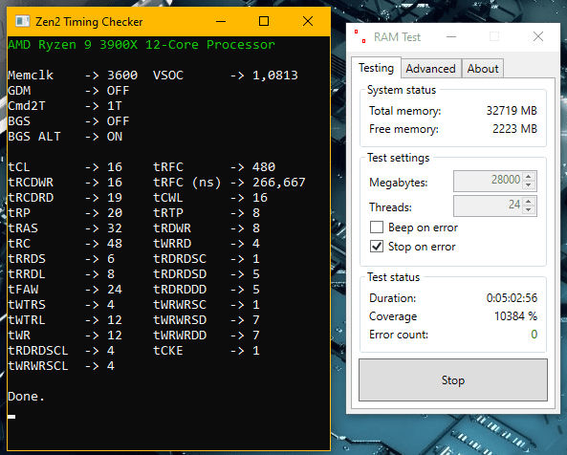Click the Zen2 Timing Checker app icon
567x455 pixels.
[x=22, y=21]
